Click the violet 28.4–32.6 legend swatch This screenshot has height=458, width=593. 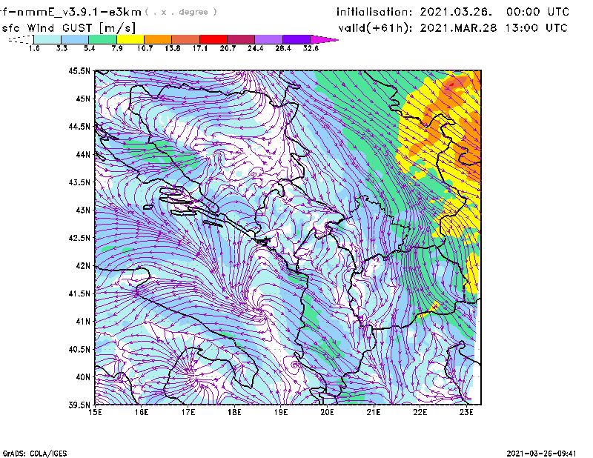point(296,39)
